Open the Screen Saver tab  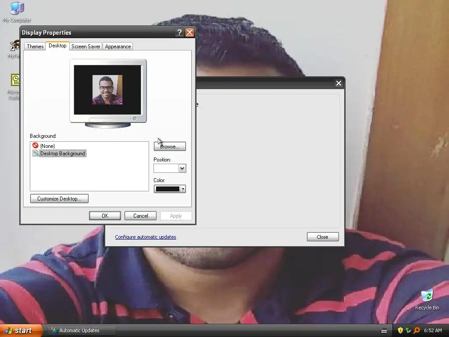[x=86, y=47]
